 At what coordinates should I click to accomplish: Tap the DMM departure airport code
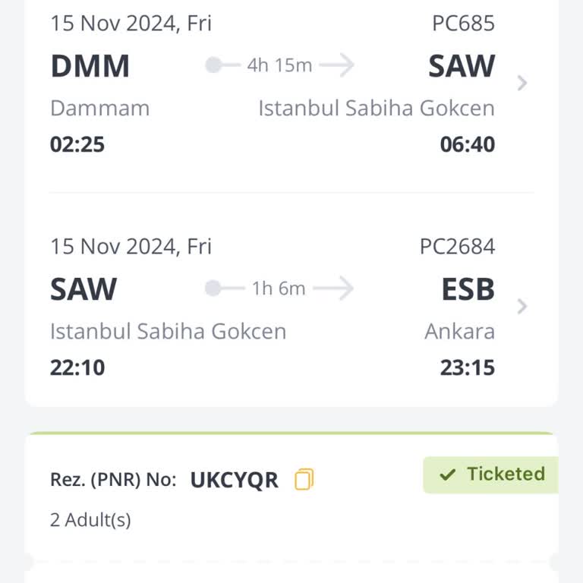[x=90, y=67]
